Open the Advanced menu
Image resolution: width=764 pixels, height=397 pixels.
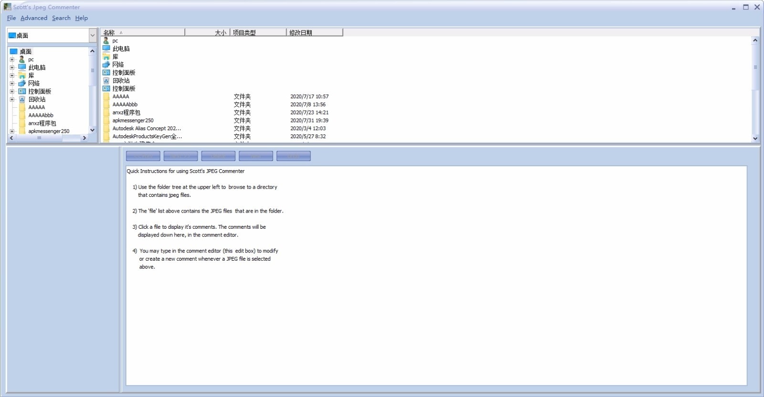[34, 18]
